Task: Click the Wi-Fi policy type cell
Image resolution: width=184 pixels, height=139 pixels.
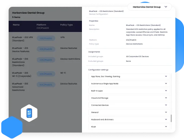Action: [63, 73]
